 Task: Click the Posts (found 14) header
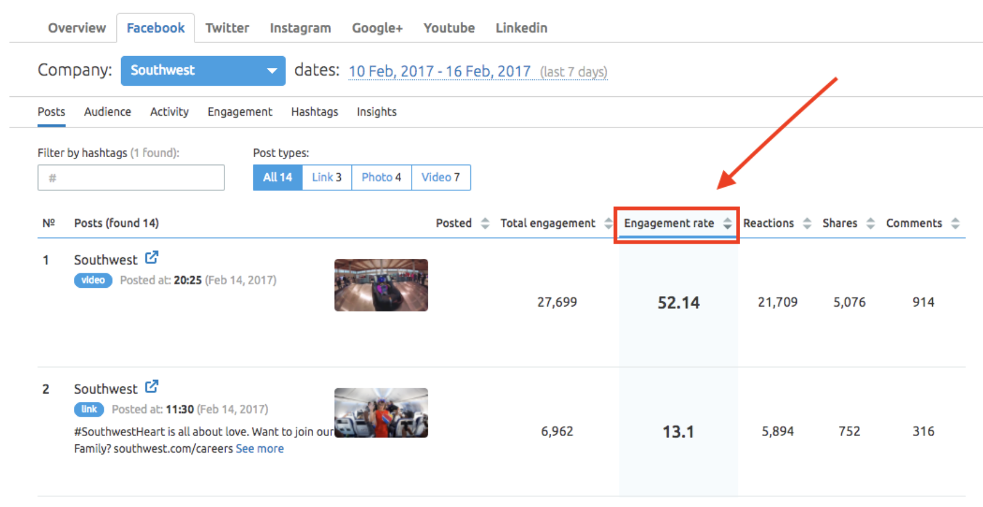(116, 223)
